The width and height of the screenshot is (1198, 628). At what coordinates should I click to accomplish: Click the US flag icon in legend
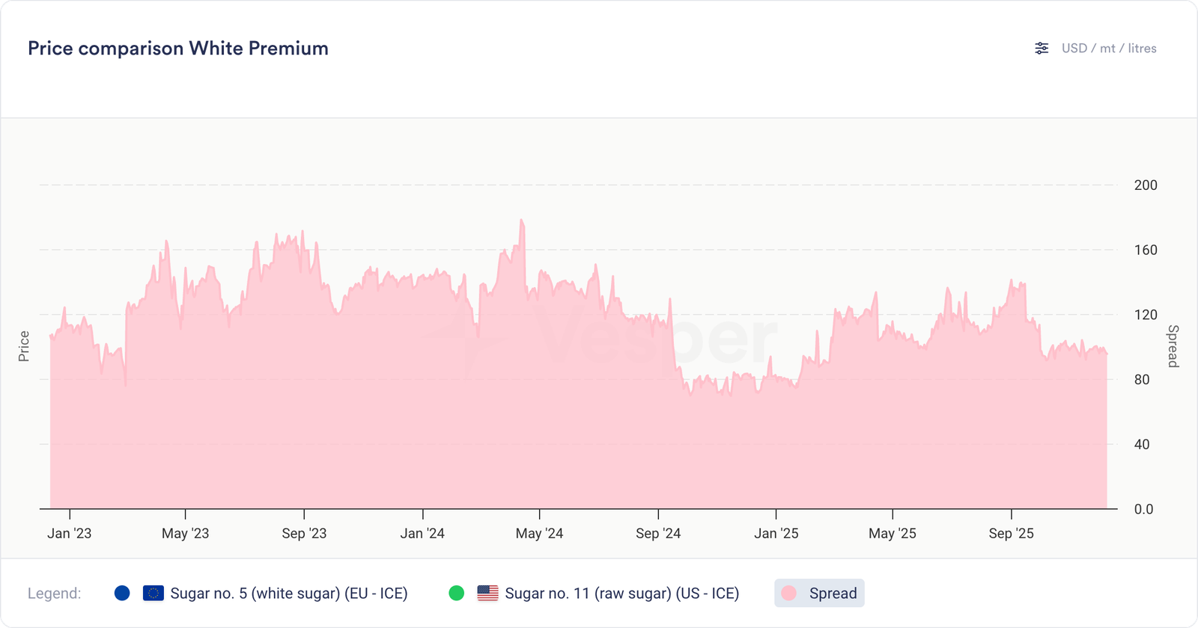coord(487,594)
